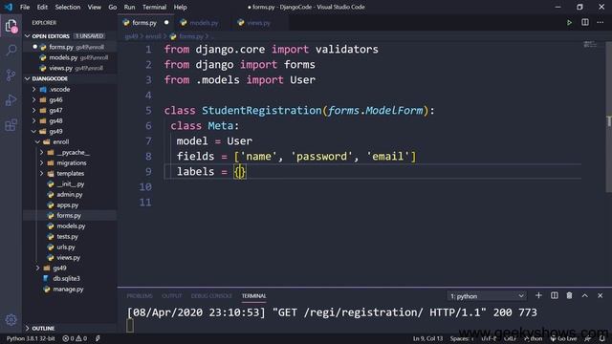Open the Selection menu
Screen dimensions: 612x344
pos(68,7)
